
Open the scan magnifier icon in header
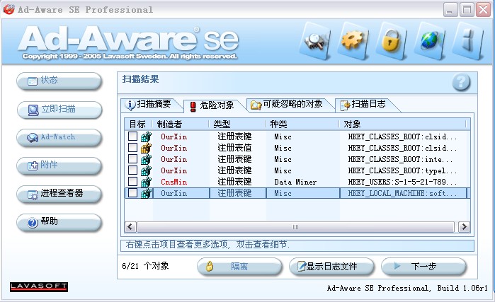pyautogui.click(x=314, y=41)
